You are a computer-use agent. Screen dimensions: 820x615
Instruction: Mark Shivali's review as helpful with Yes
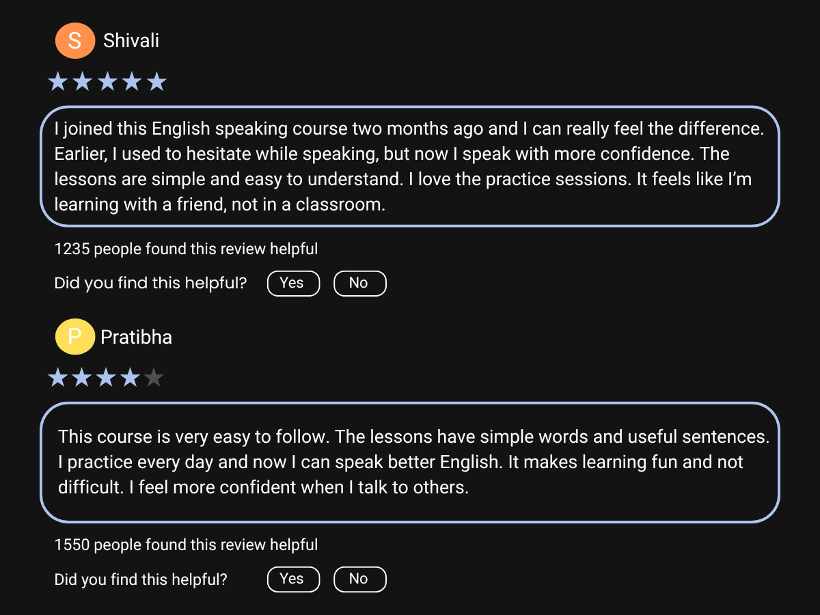293,284
